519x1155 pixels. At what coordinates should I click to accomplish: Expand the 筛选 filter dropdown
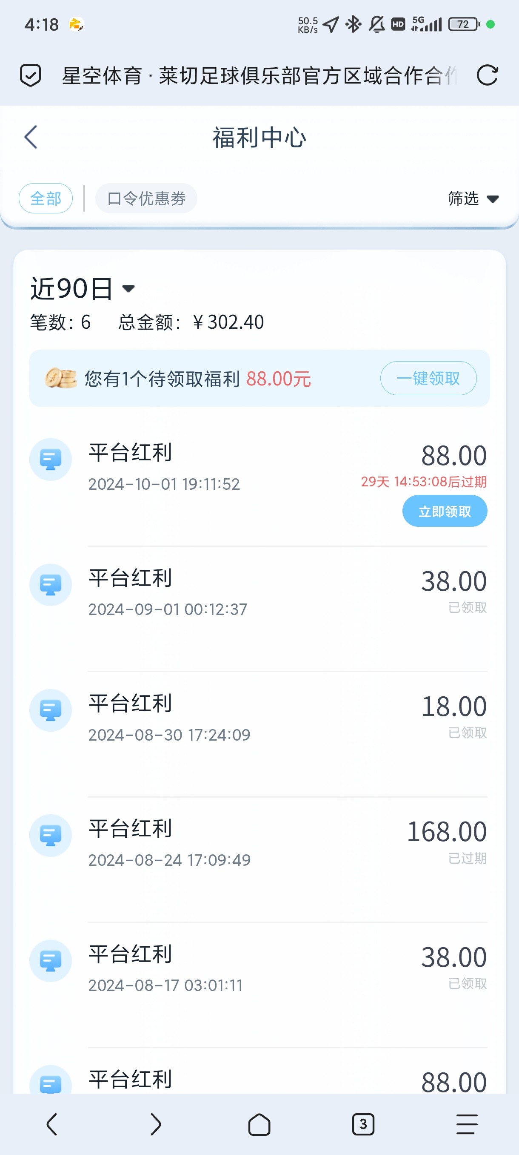pos(473,198)
